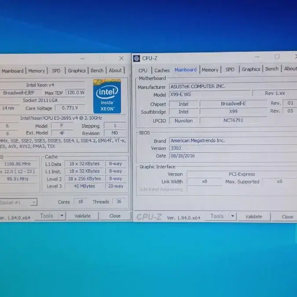
Task: Click chipset value Broadwell-E
Action: [x=233, y=103]
